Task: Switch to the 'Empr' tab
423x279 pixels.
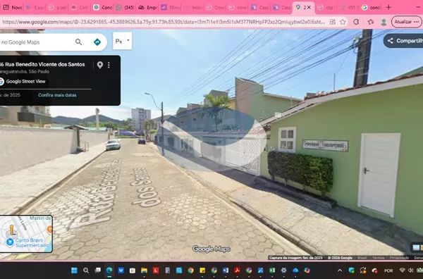Action: click(147, 8)
